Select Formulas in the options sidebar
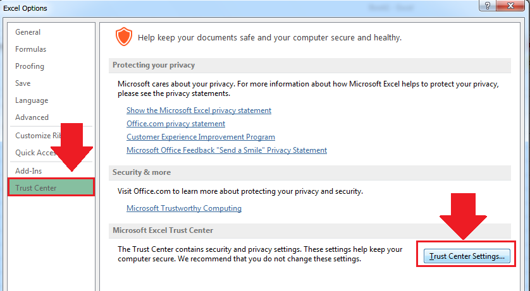The image size is (530, 291). pos(30,49)
